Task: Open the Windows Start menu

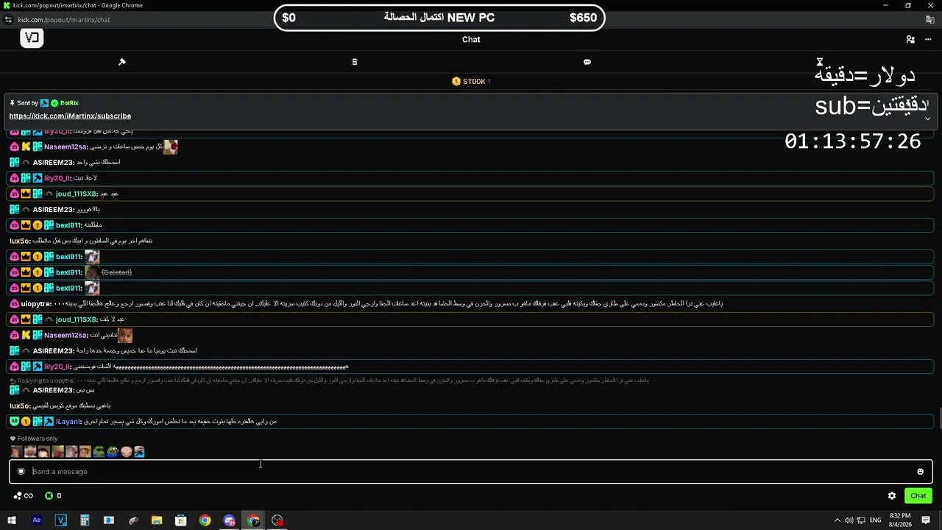Action: (x=12, y=520)
